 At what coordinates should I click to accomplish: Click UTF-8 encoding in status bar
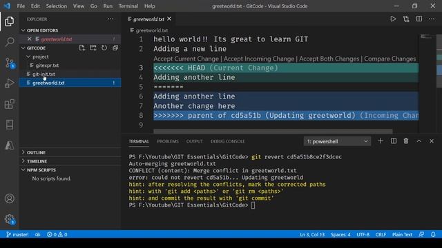tap(363, 234)
